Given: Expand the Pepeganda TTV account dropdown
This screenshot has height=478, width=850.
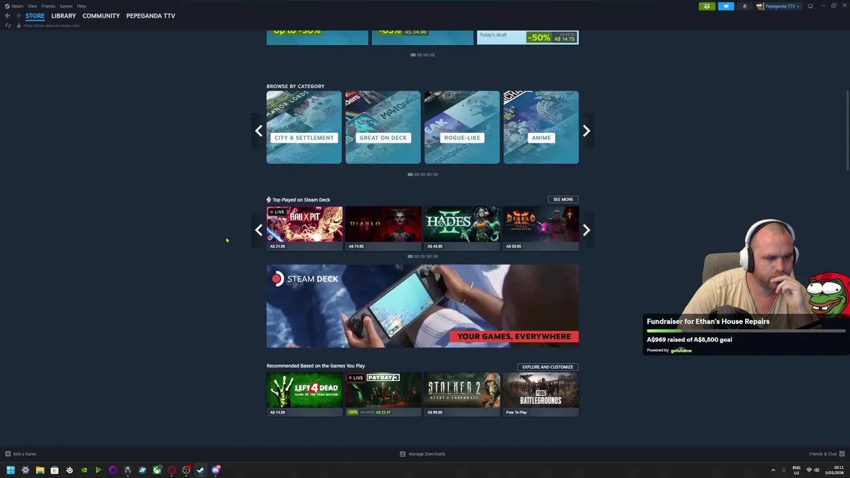Looking at the screenshot, I should (x=778, y=6).
